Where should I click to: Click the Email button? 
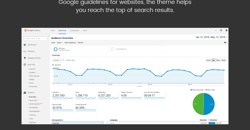pos(53,43)
